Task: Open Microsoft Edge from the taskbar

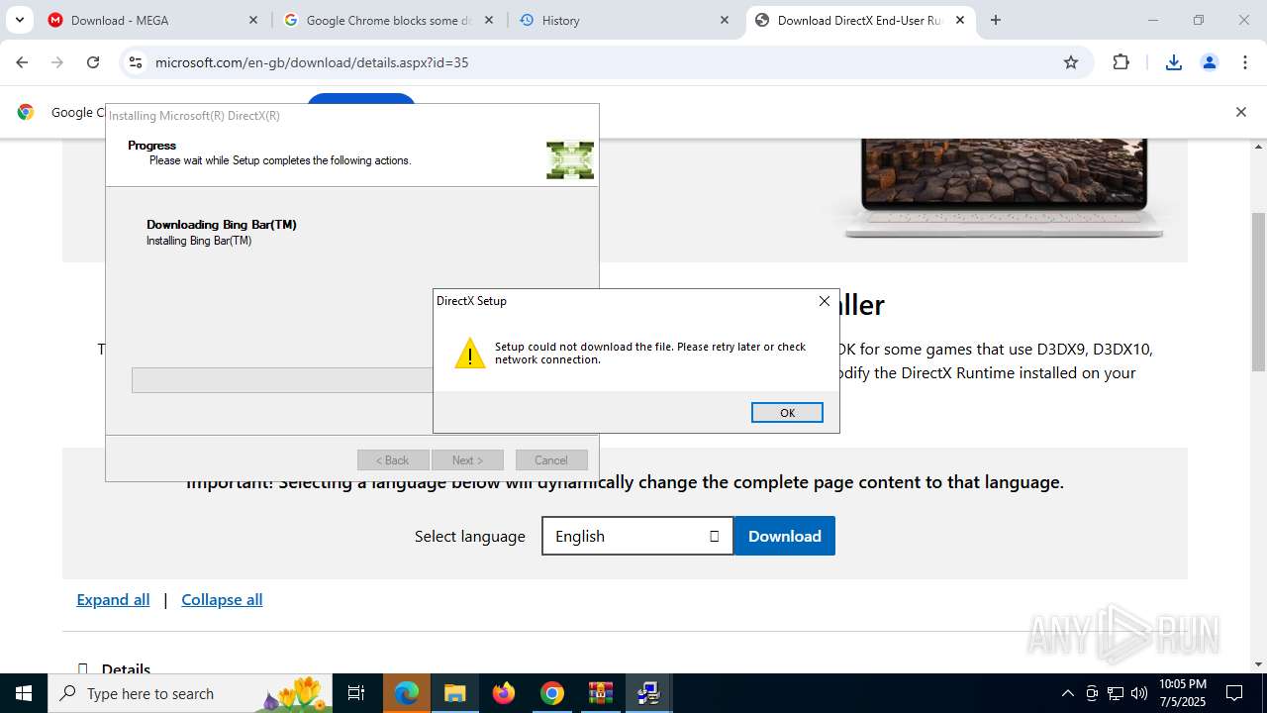Action: [x=407, y=693]
